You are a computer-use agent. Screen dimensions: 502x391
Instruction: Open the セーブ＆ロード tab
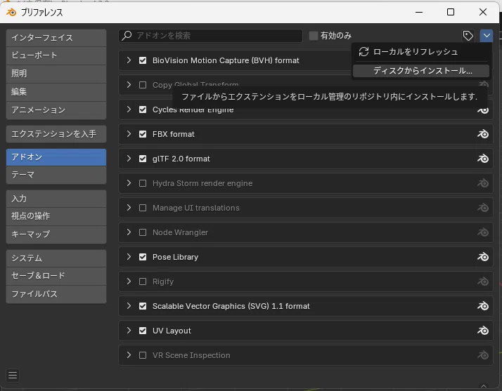56,276
